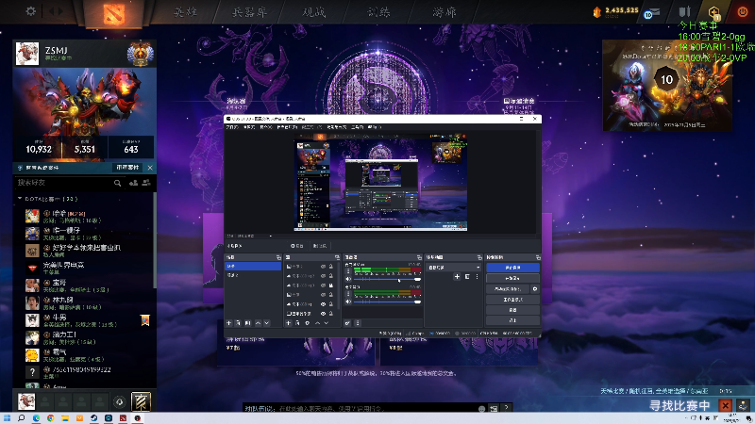Image resolution: width=755 pixels, height=424 pixels.
Task: Adjust the first mixer channel volume slider
Action: point(387,279)
